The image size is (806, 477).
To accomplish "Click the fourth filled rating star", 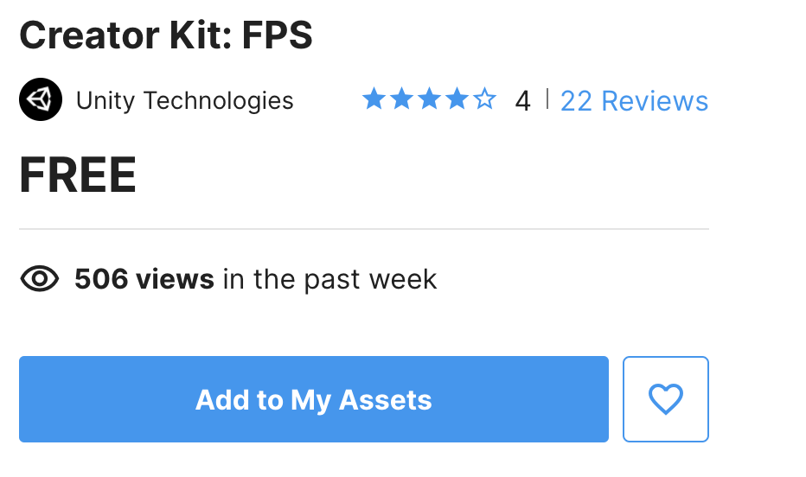I will pos(457,100).
